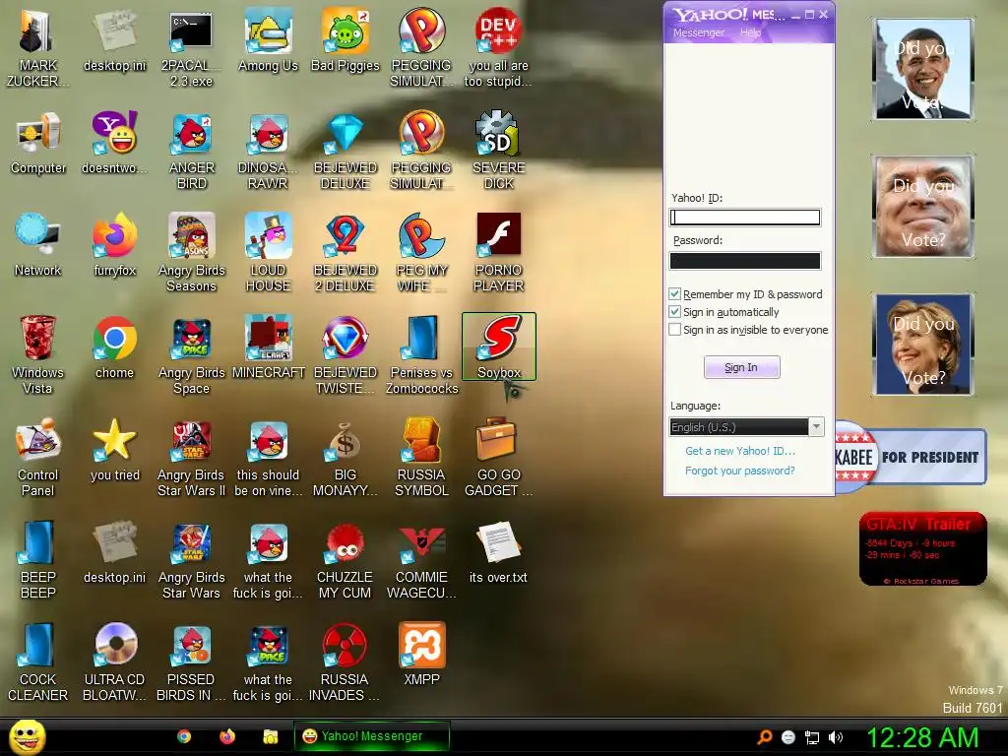Open the doesntwo... Yahoo smiley icon
The height and width of the screenshot is (756, 1008).
tap(114, 143)
